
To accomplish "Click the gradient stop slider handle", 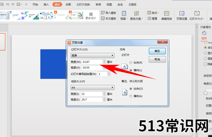I will click(x=205, y=93).
